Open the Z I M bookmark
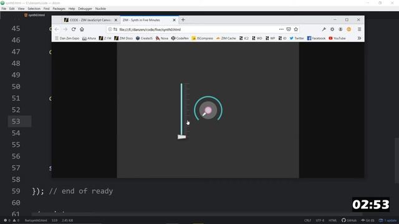Screen dimensions: 399x224 [105, 39]
